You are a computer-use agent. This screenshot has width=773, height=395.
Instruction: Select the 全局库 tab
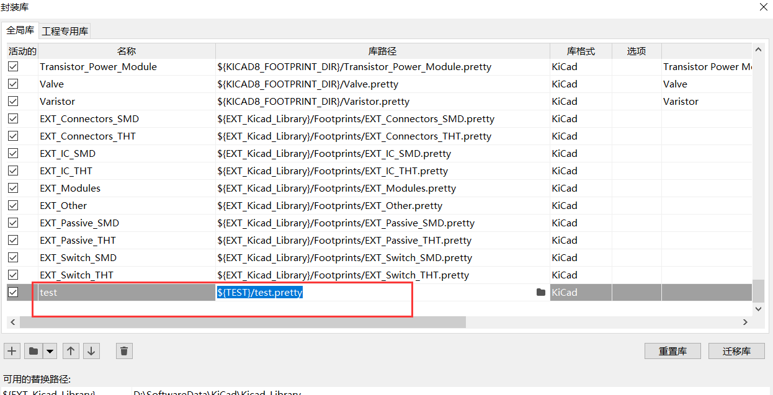click(20, 30)
